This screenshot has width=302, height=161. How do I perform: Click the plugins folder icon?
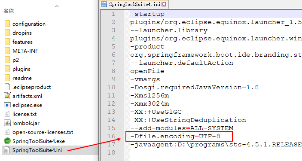(7, 69)
